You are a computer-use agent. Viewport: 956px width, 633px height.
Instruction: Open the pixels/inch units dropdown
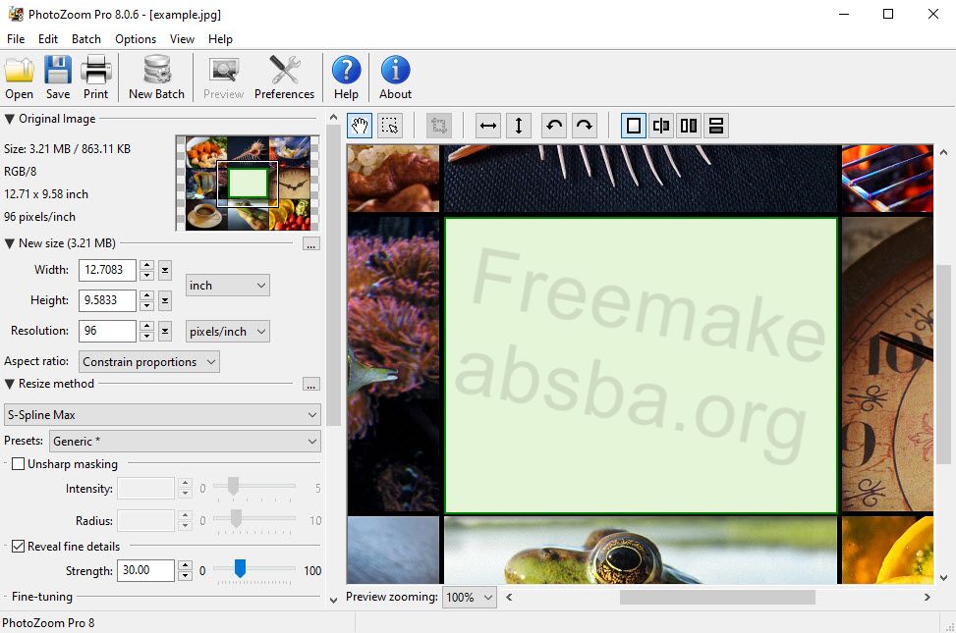click(x=227, y=332)
